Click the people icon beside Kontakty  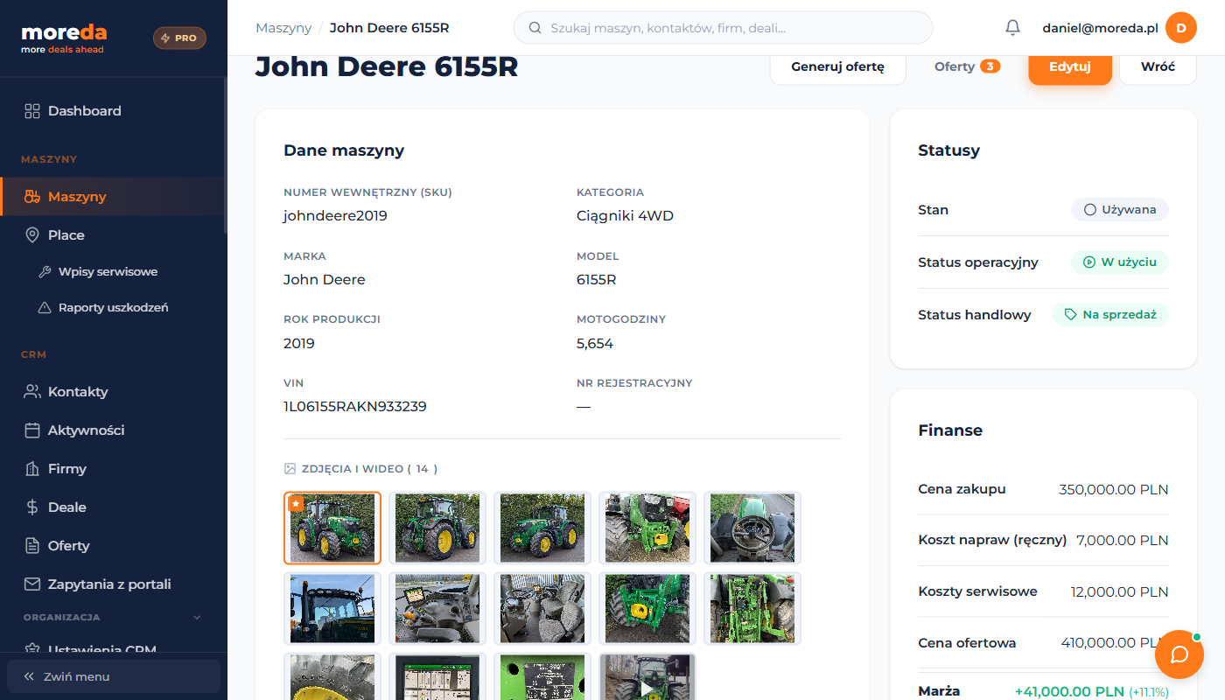click(32, 392)
